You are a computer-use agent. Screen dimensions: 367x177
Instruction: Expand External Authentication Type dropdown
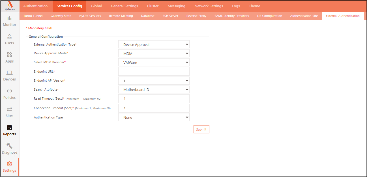tap(154, 44)
